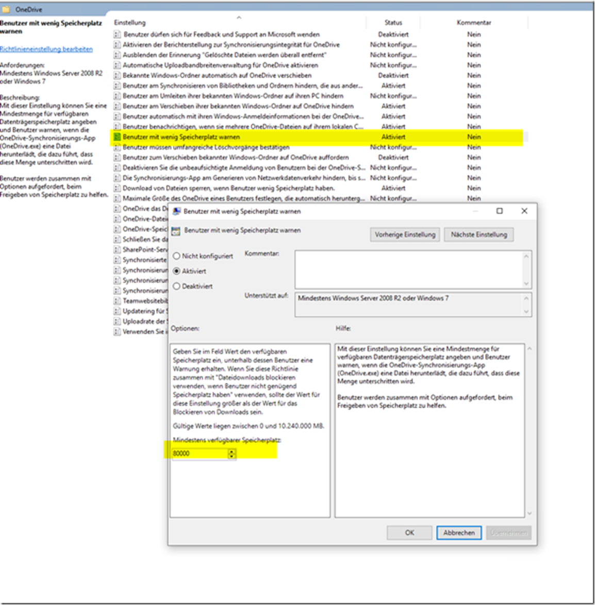Click policy icon of 'Ausblenden der Erinnerung' row

(x=117, y=55)
